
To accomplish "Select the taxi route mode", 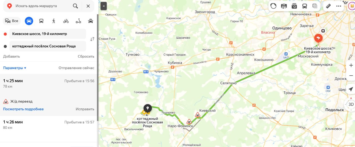I will tap(90, 21).
